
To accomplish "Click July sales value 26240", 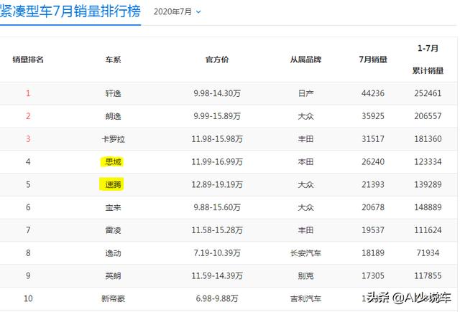I will pos(373,162).
